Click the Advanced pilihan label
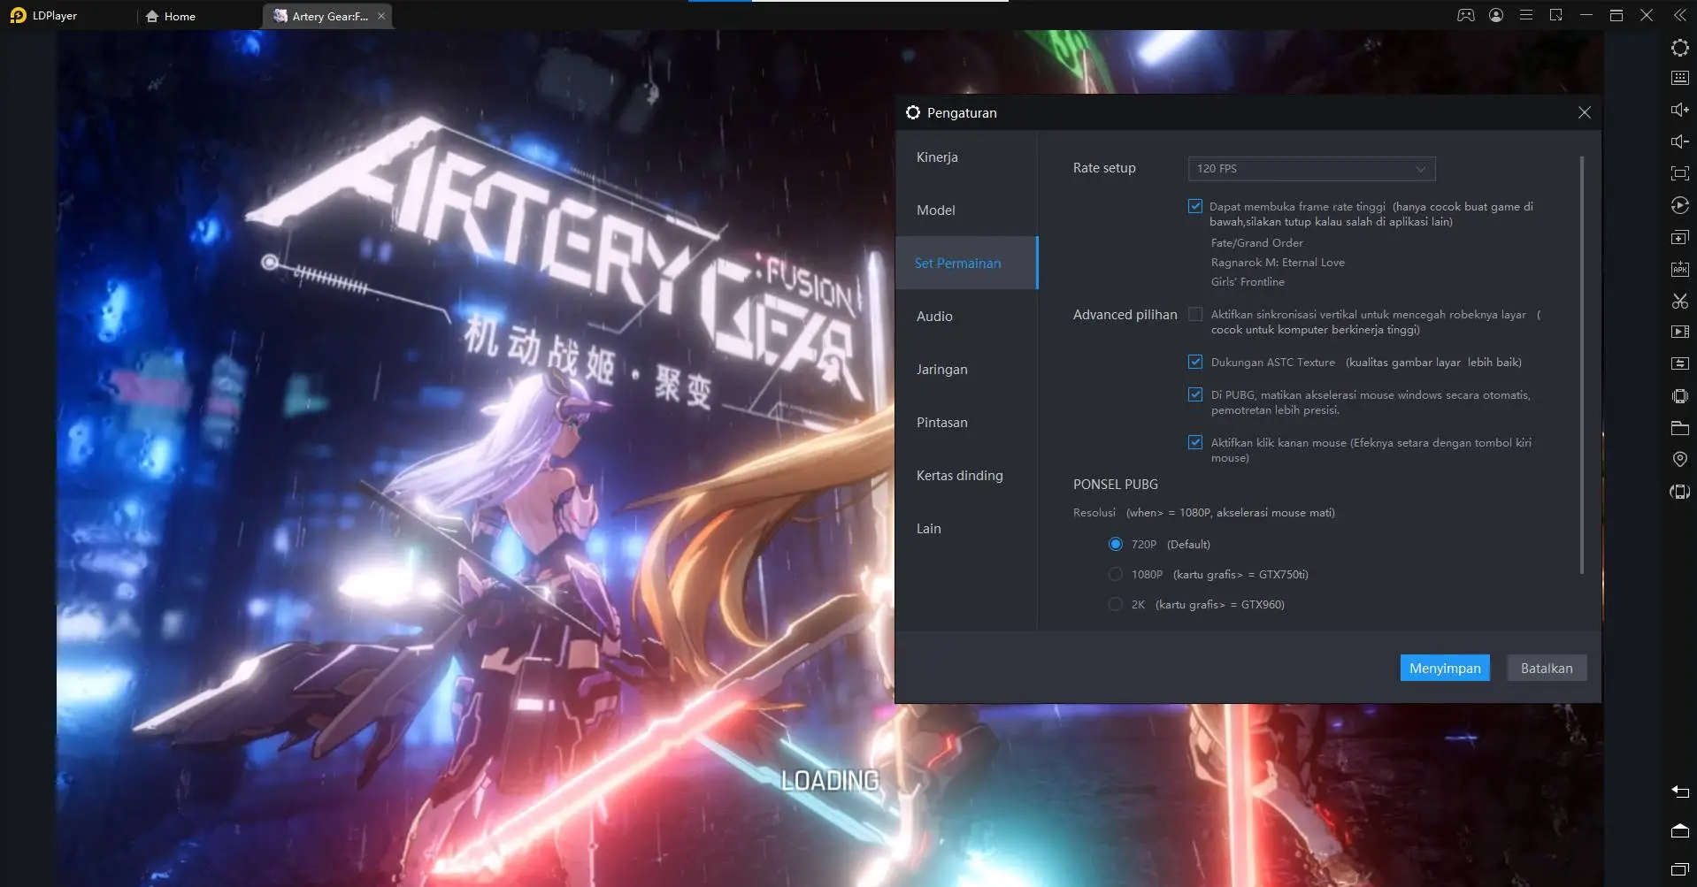The height and width of the screenshot is (887, 1697). click(x=1125, y=314)
